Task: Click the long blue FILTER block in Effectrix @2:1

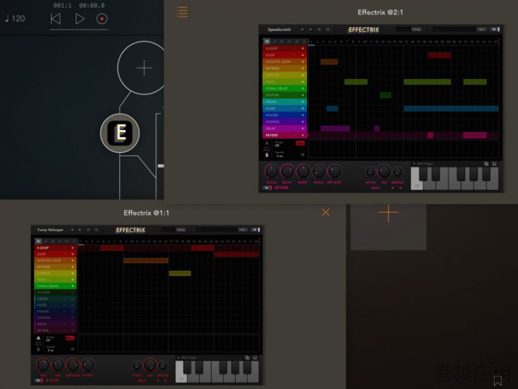Action: click(451, 108)
